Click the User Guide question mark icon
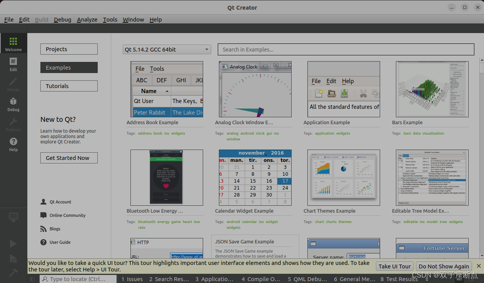This screenshot has width=484, height=283. pyautogui.click(x=43, y=242)
